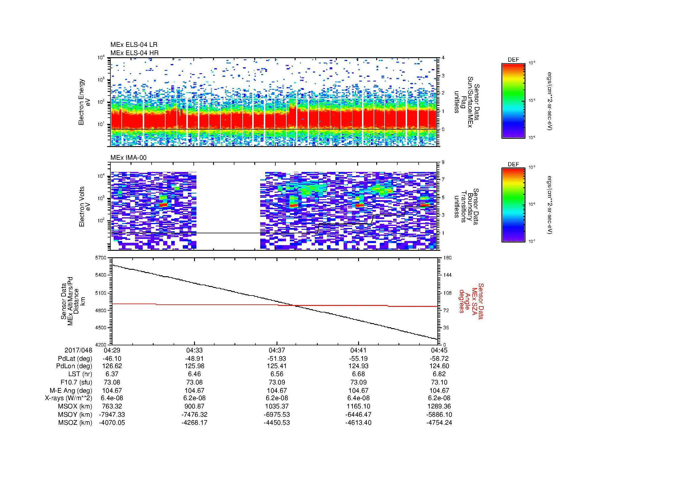This screenshot has width=694, height=490.
Task: Click the F10.7 value '73.10'
Action: click(439, 382)
